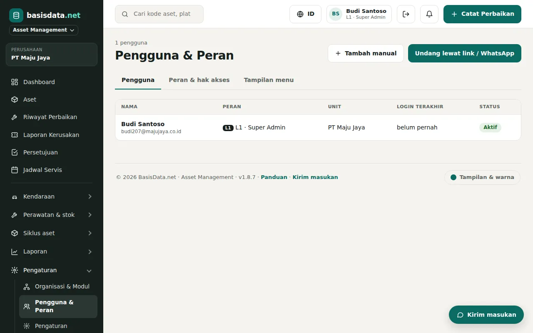Switch to the Pengguna tab
The height and width of the screenshot is (333, 533).
(138, 80)
